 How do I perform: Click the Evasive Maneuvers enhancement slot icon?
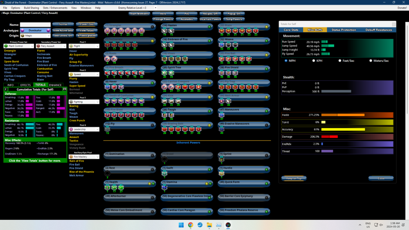point(221,129)
